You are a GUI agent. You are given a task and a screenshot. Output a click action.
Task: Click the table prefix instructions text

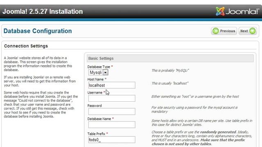(202, 138)
